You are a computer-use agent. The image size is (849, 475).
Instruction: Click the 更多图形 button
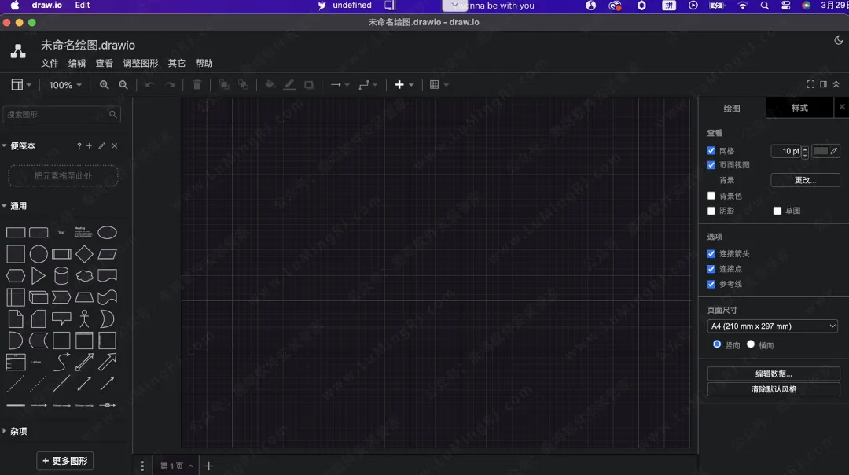click(x=65, y=461)
